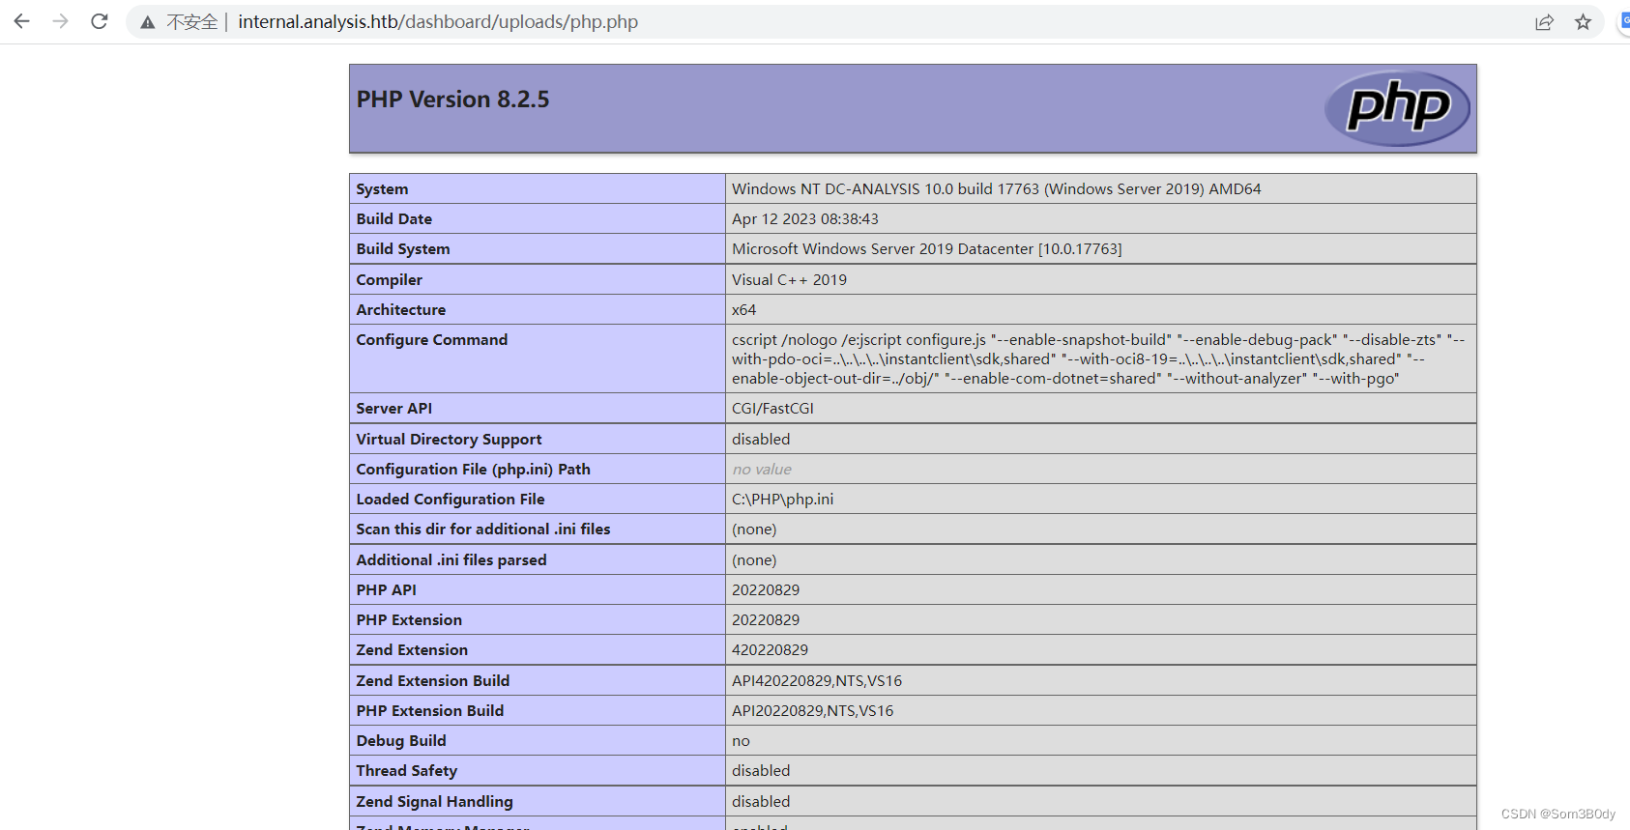Viewport: 1630px width, 830px height.
Task: Click the italic 'no value' cell
Action: pos(762,470)
